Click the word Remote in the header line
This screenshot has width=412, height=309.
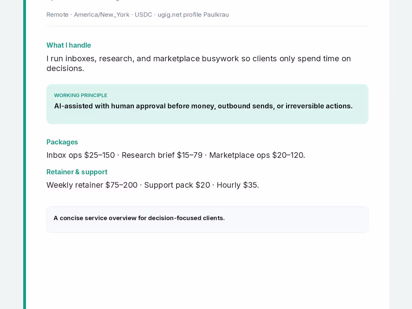point(57,15)
